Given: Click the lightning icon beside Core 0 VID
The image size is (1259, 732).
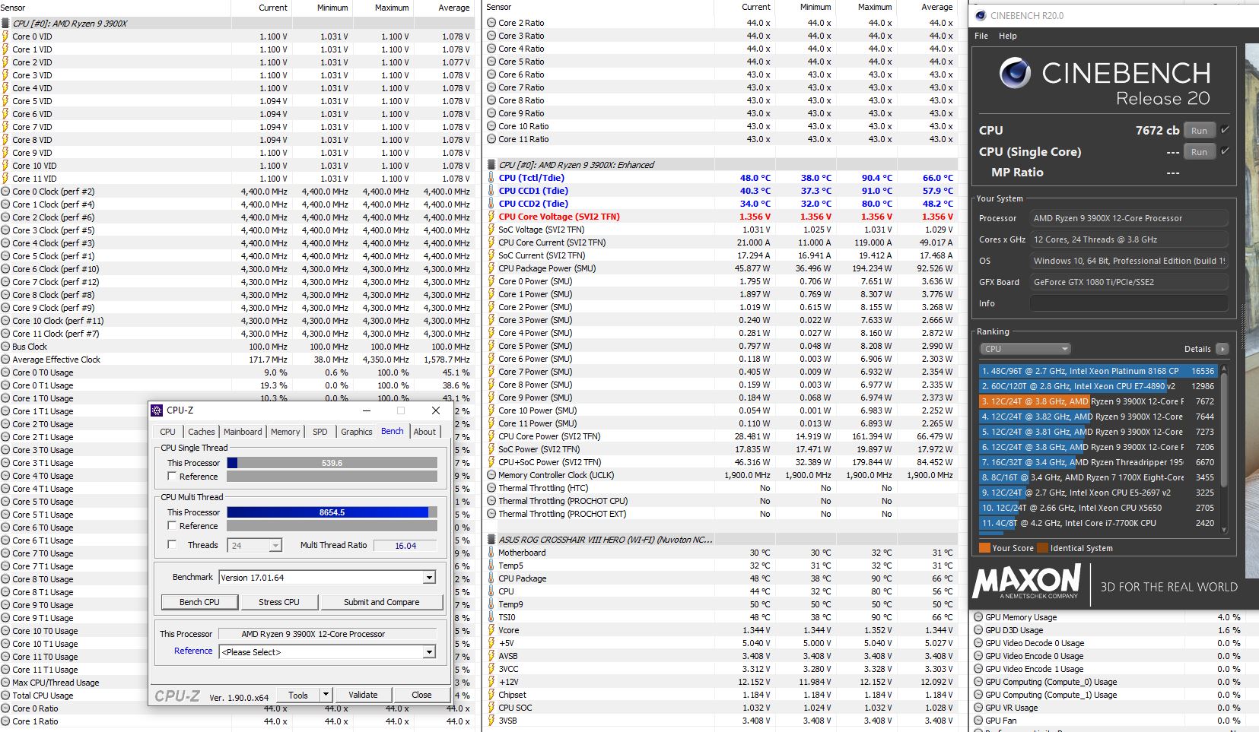Looking at the screenshot, I should click(5, 36).
